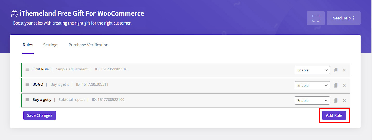Viewport: 372px width, 140px height.
Task: Switch to the Settings tab
Action: click(51, 45)
